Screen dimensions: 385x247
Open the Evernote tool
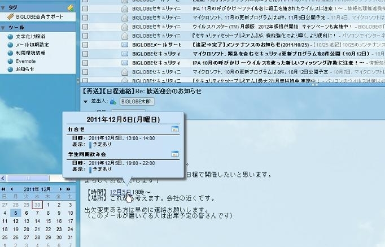point(26,61)
